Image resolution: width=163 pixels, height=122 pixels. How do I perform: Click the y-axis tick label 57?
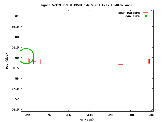click(x=17, y=99)
